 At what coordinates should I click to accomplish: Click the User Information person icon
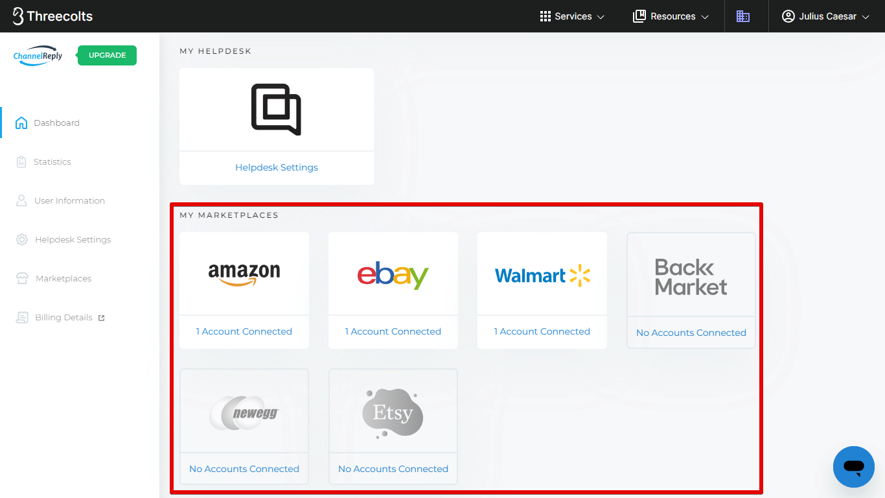[21, 200]
